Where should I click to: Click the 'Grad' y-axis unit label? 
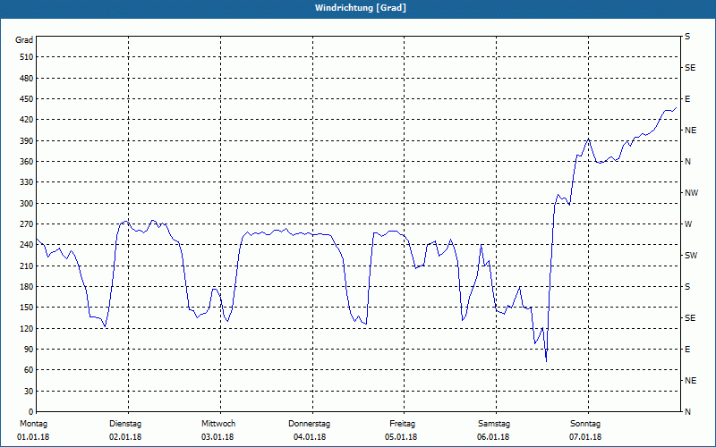click(24, 40)
